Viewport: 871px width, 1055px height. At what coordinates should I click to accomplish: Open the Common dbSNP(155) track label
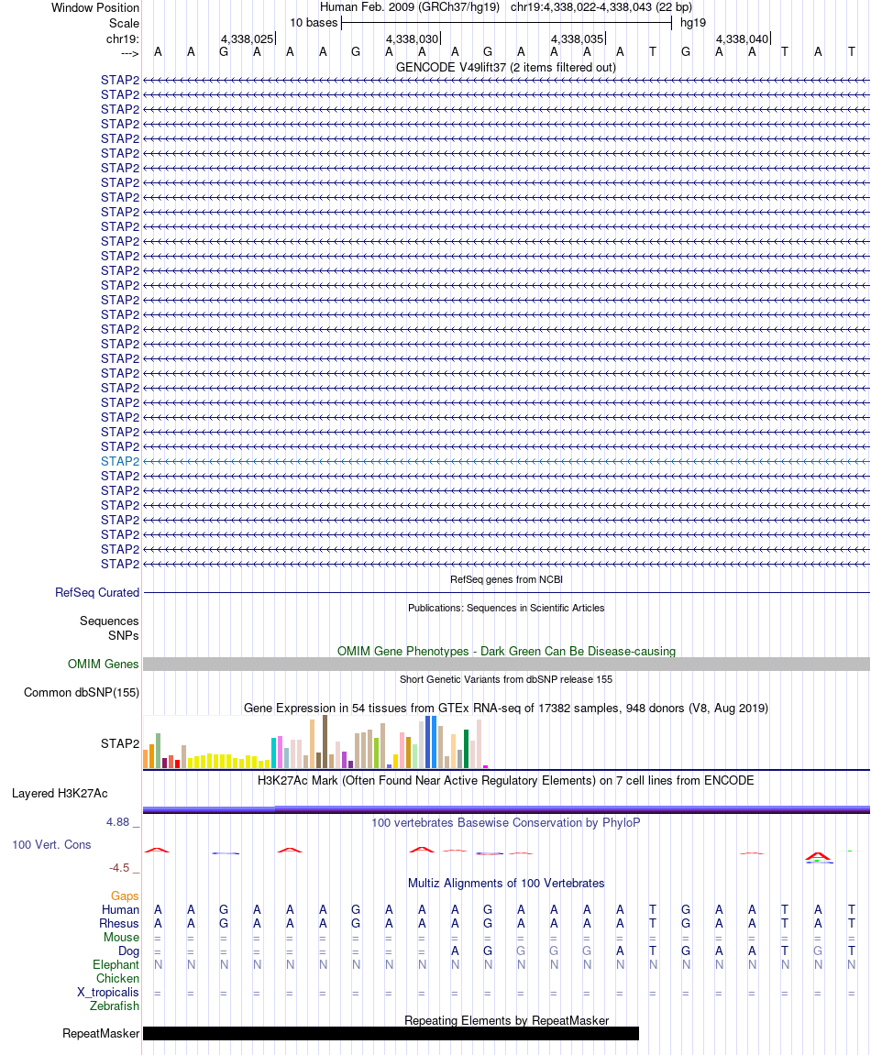(x=82, y=692)
